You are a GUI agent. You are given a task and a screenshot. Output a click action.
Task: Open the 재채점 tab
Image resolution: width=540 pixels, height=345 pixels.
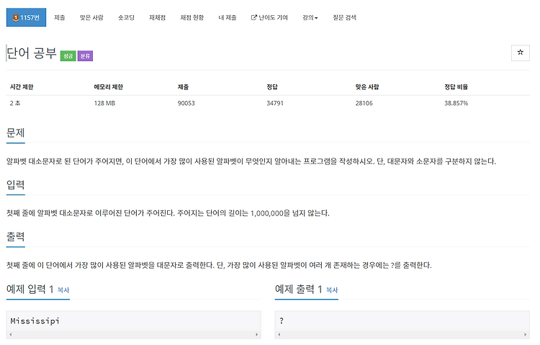(158, 17)
